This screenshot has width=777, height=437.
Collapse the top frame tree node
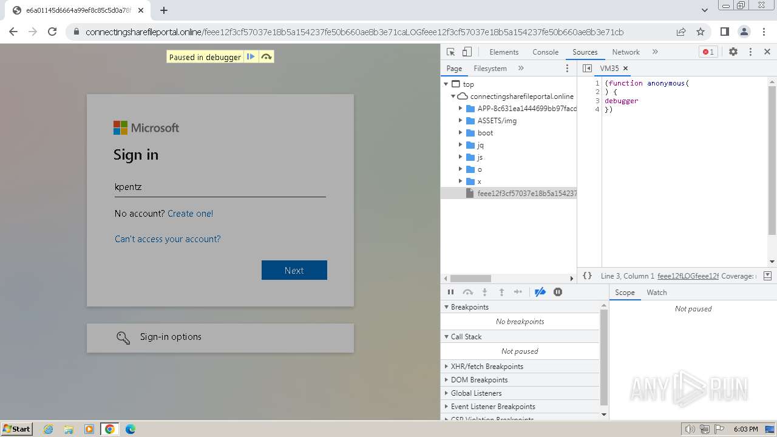click(446, 84)
